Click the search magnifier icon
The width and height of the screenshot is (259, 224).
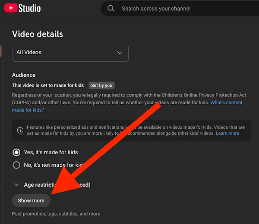[x=111, y=9]
